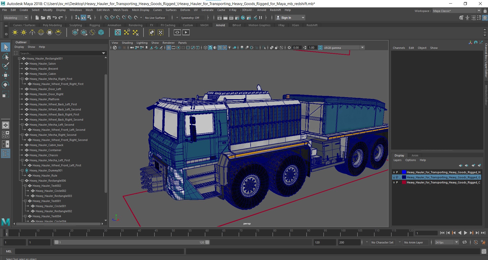Click the New Scene file icon
Viewport: 488px width, 260px height.
point(37,18)
